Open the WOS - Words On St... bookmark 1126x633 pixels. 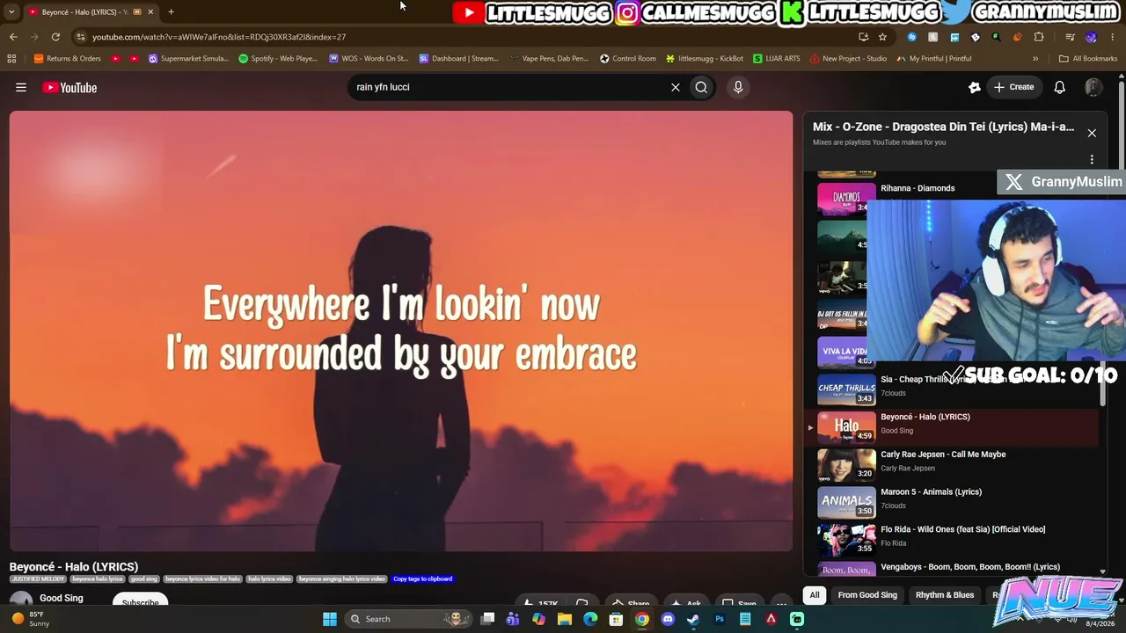pyautogui.click(x=369, y=59)
